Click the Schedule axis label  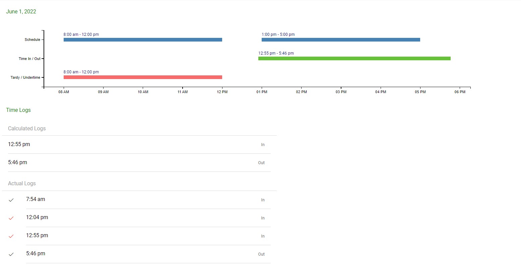pos(32,40)
